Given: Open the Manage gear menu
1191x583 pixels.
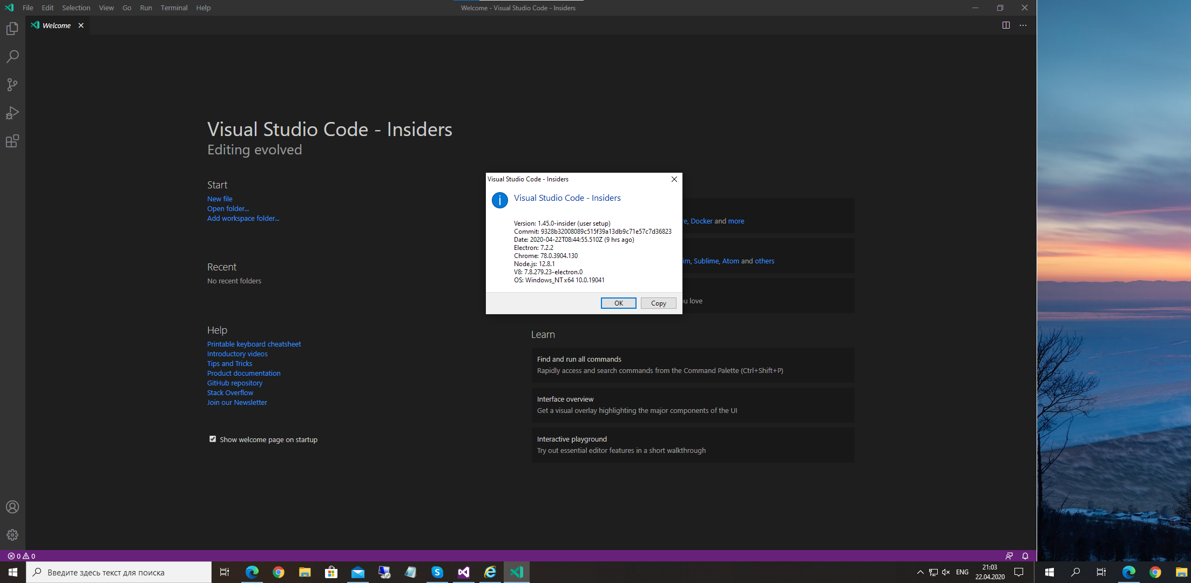Looking at the screenshot, I should tap(12, 535).
